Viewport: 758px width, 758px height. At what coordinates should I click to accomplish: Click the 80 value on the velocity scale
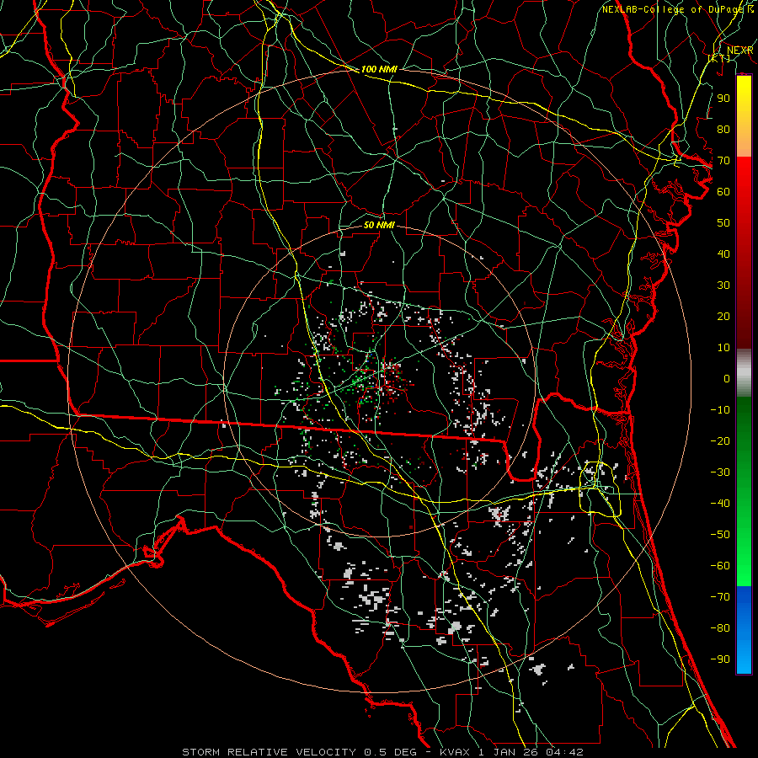(x=723, y=129)
